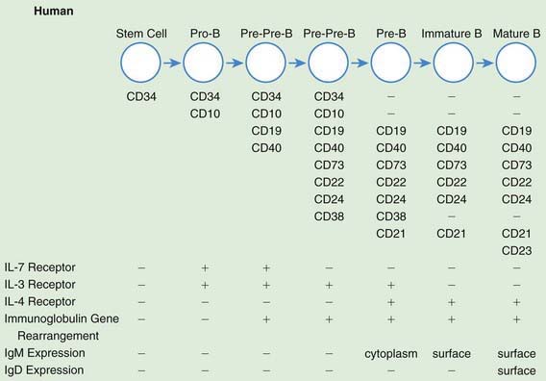
Task: Click the Immature B cell circle
Action: [453, 63]
